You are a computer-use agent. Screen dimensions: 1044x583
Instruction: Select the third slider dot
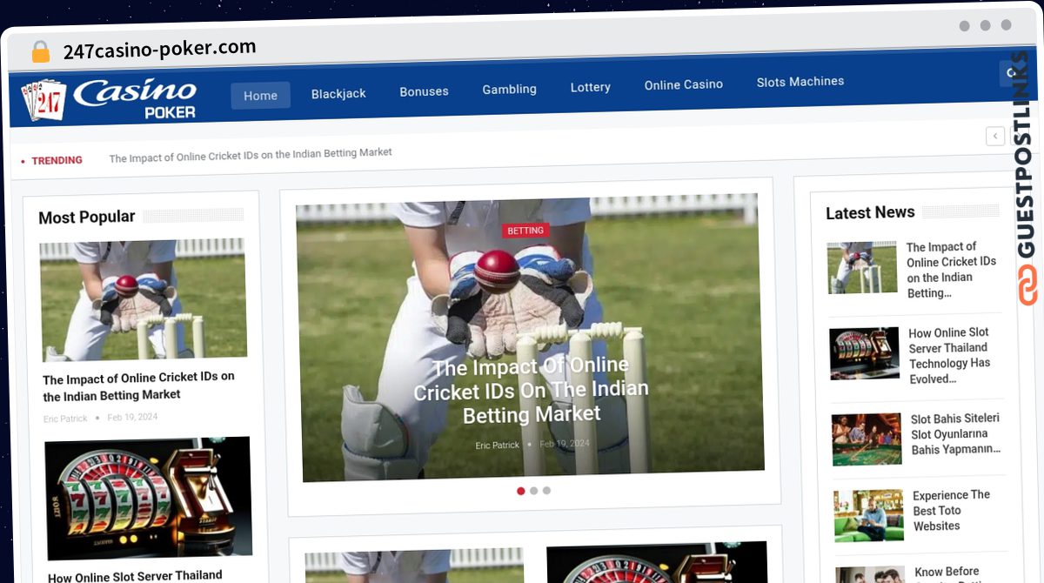coord(546,491)
